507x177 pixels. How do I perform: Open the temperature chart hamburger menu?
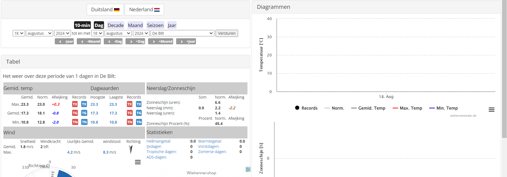coord(491,110)
